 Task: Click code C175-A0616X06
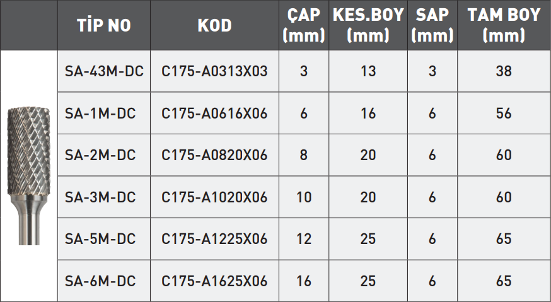tap(214, 113)
